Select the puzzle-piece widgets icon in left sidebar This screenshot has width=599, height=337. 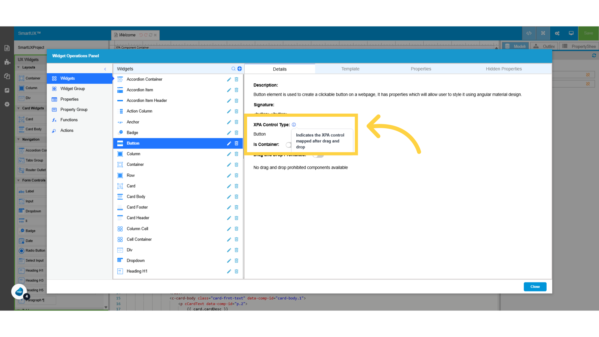[x=7, y=62]
